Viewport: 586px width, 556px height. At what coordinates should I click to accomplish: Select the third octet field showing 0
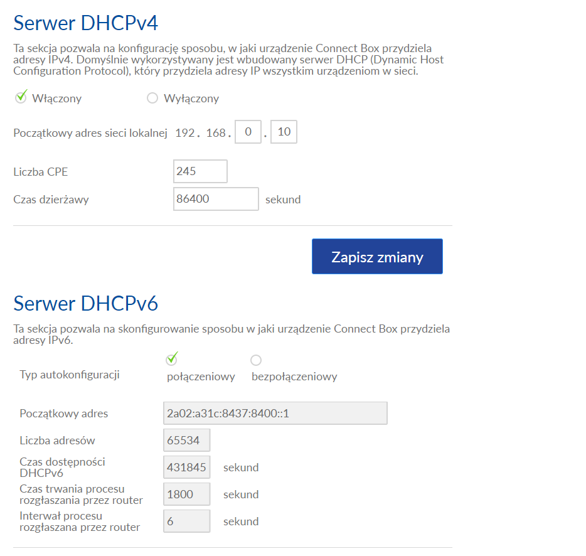click(x=247, y=131)
